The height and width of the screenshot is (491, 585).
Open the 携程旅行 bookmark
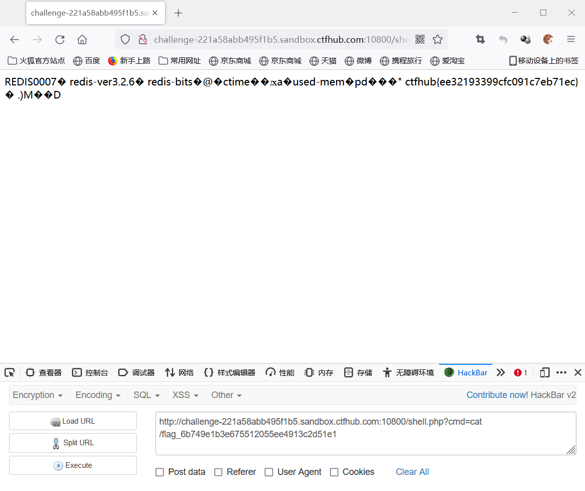(401, 60)
